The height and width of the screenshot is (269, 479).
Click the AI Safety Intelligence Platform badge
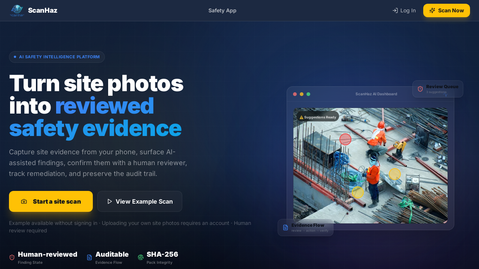click(x=57, y=57)
